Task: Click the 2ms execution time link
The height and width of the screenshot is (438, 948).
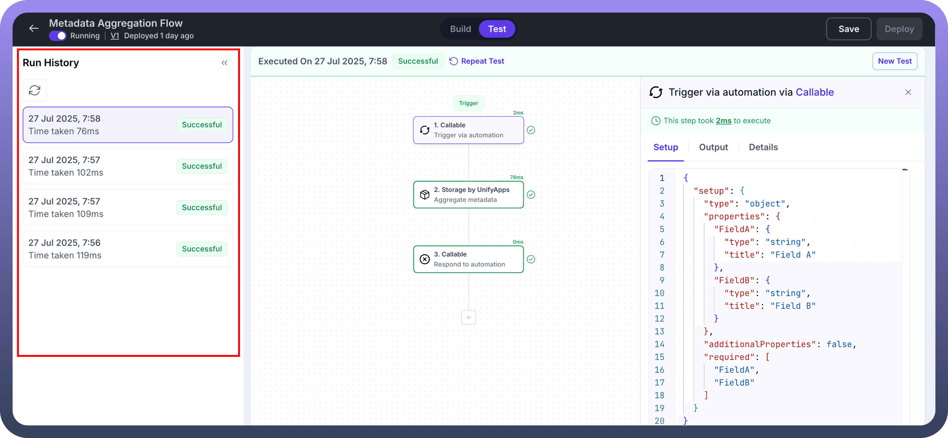Action: pos(723,121)
